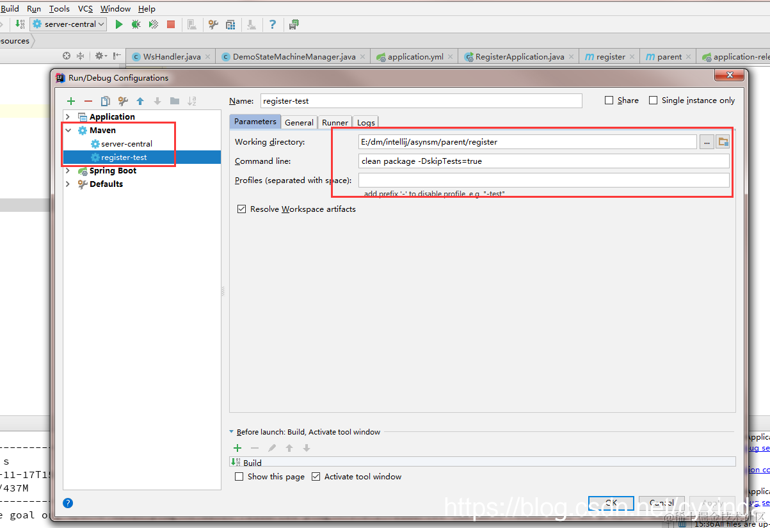The image size is (770, 528).
Task: Add Before launch task with green plus
Action: (x=237, y=448)
